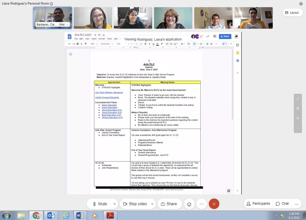Screen dimensions: 306x220
Task: Toggle the numbered list
Action: 201,44
